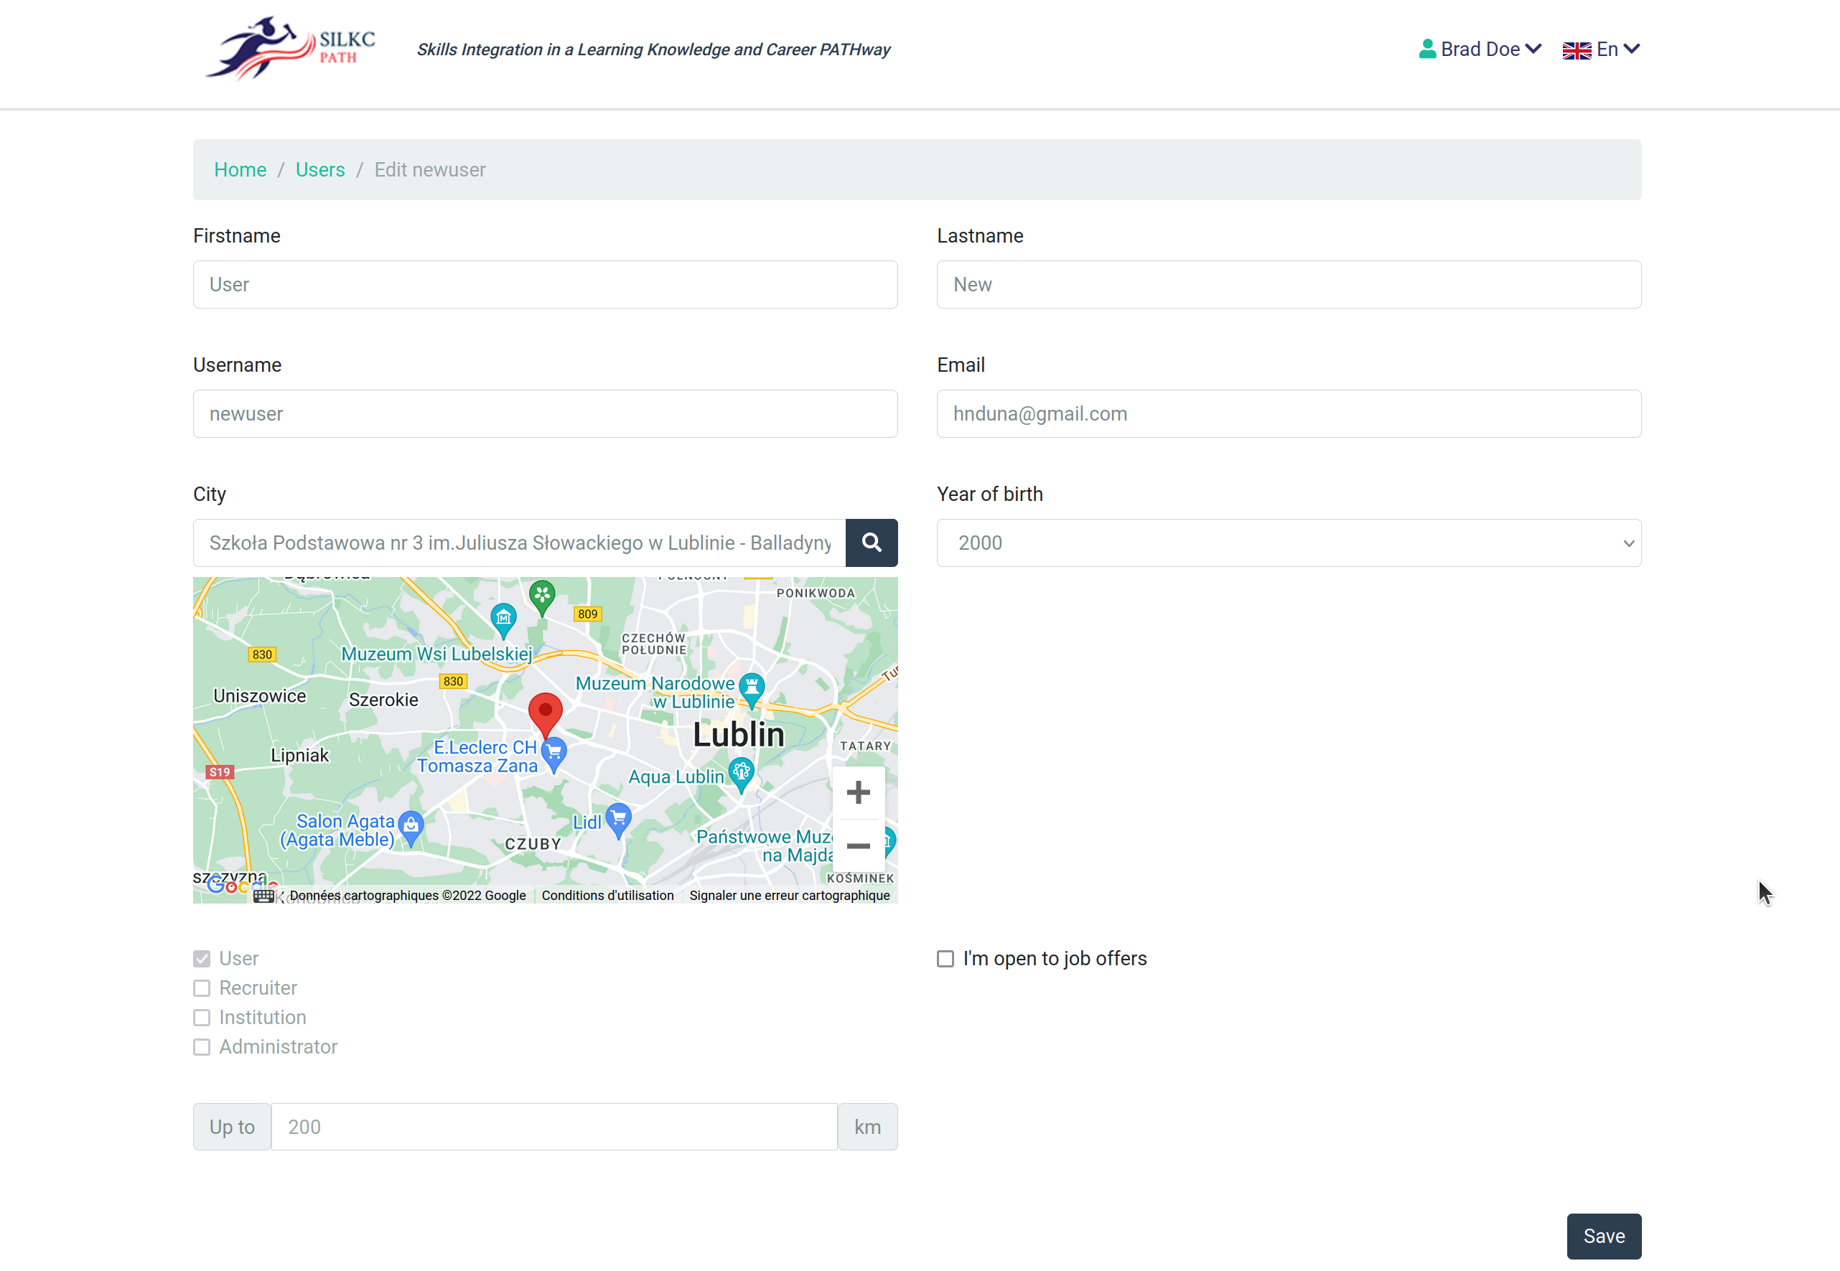The height and width of the screenshot is (1271, 1840).
Task: Enable the Recruiter role checkbox
Action: point(202,988)
